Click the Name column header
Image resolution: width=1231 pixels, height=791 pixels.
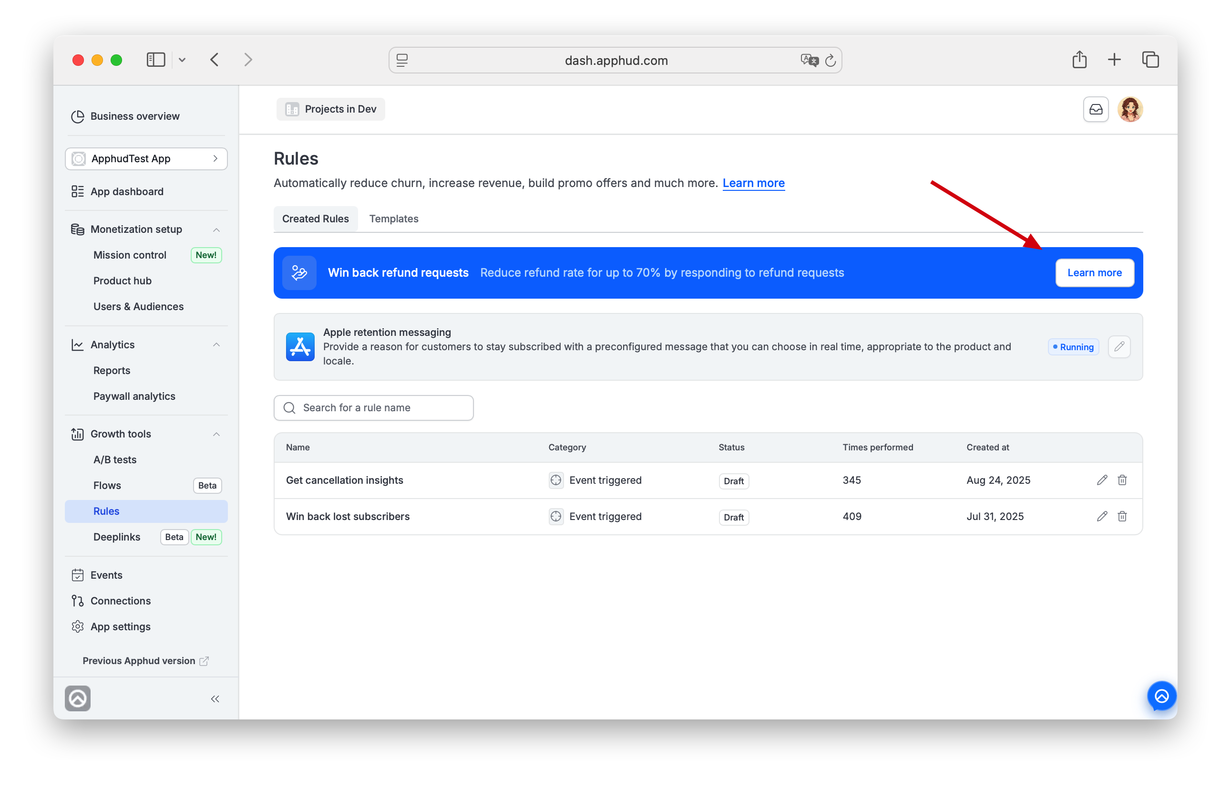click(297, 447)
